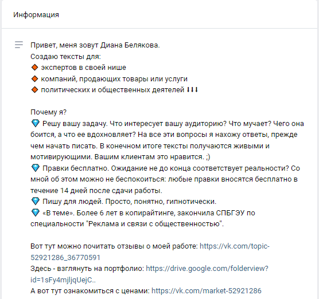Click the 'Информация' section header
Viewport: 319px width, 299px height.
36,15
